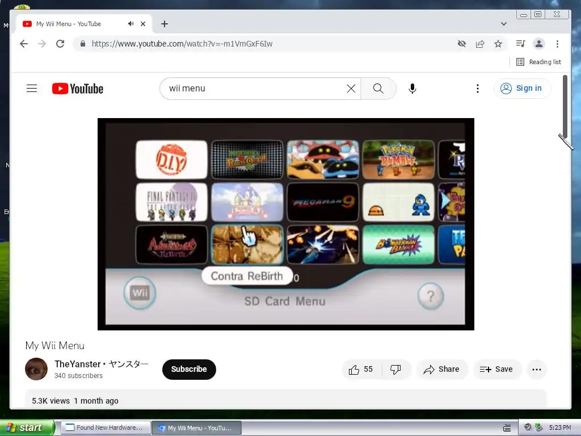This screenshot has width=581, height=436.
Task: Open more actions ellipsis below video
Action: [x=537, y=369]
